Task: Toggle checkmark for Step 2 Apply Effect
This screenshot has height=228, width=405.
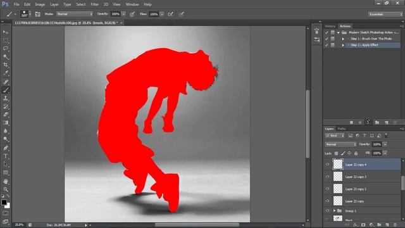Action: pyautogui.click(x=327, y=45)
